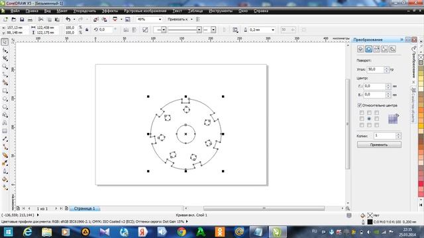Select the center anchor radio point
The width and height of the screenshot is (424, 238).
click(369, 119)
